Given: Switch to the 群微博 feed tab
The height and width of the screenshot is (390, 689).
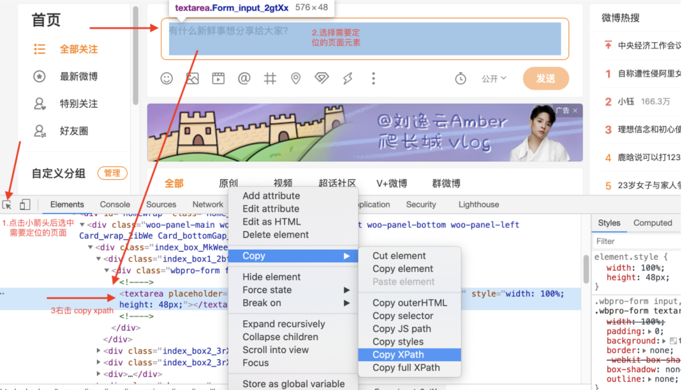Looking at the screenshot, I should pos(446,183).
